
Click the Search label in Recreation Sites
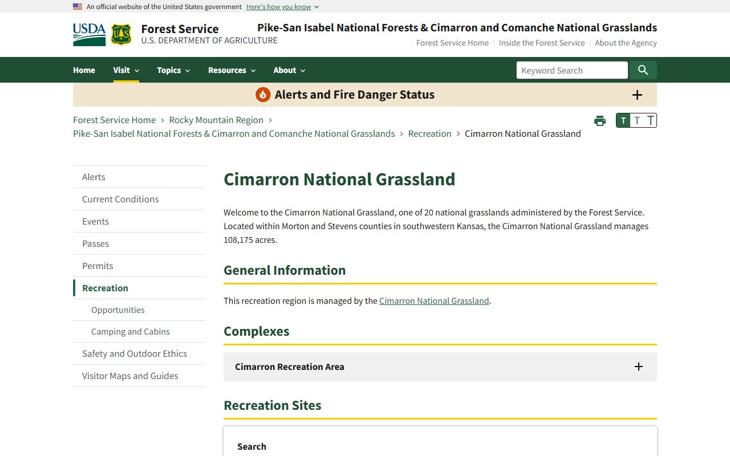252,446
